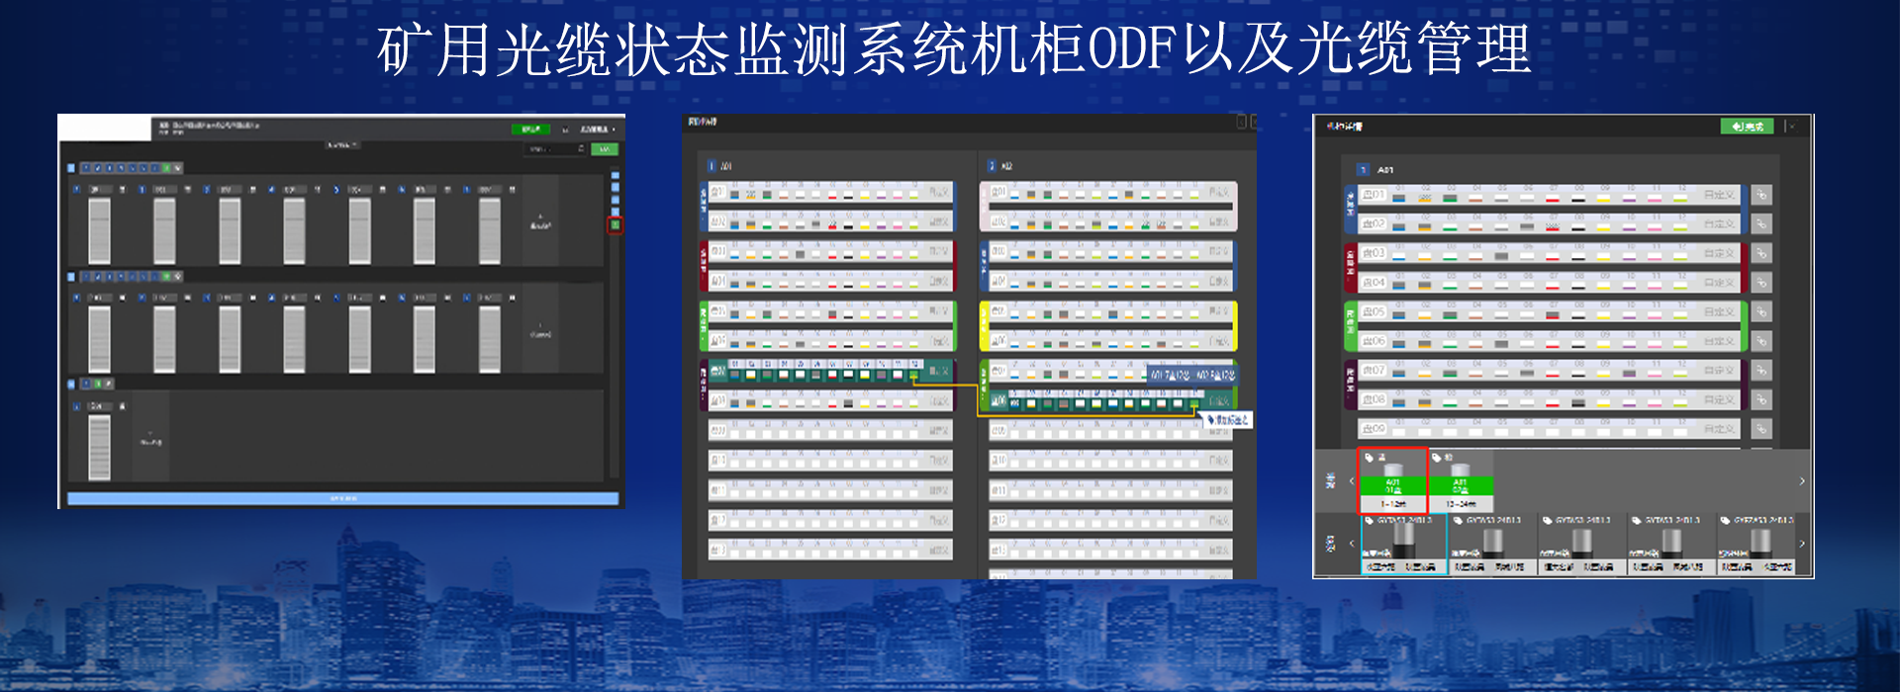This screenshot has width=1900, height=692.
Task: Open the user dropdown in left panel header
Action: click(x=597, y=130)
